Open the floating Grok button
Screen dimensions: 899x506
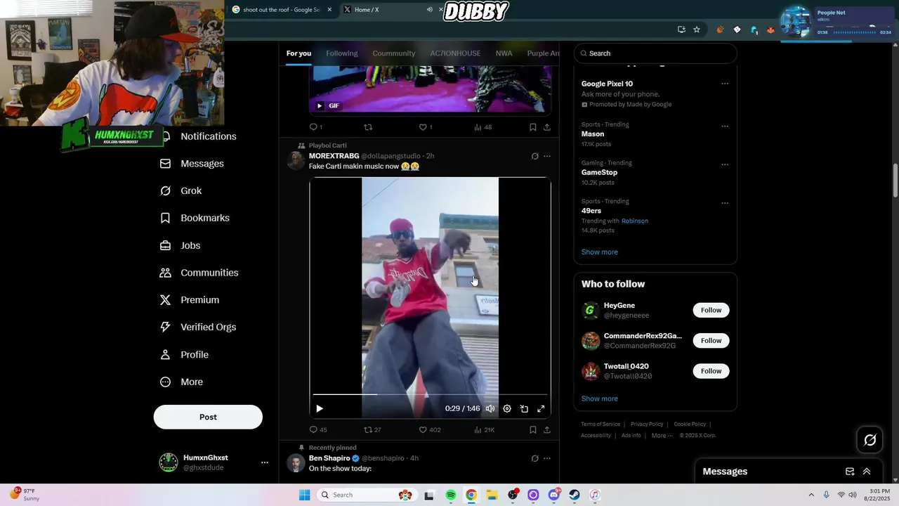(870, 440)
